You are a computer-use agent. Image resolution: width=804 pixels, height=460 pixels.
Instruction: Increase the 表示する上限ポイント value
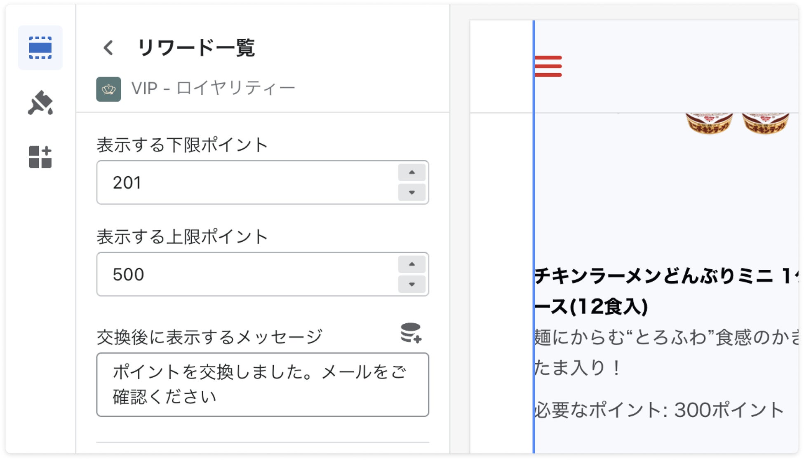point(411,264)
